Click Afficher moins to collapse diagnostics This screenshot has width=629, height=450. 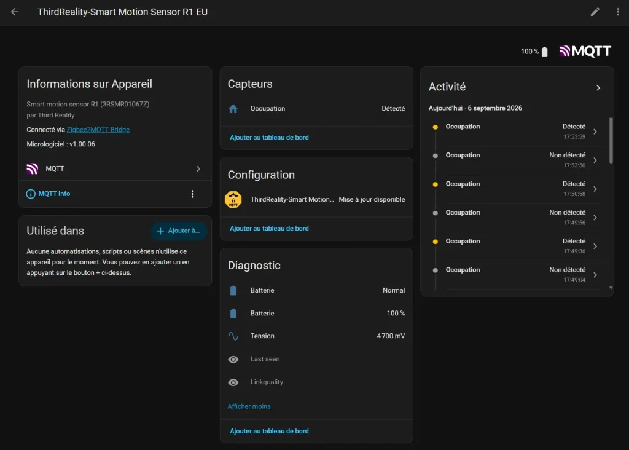click(x=249, y=406)
